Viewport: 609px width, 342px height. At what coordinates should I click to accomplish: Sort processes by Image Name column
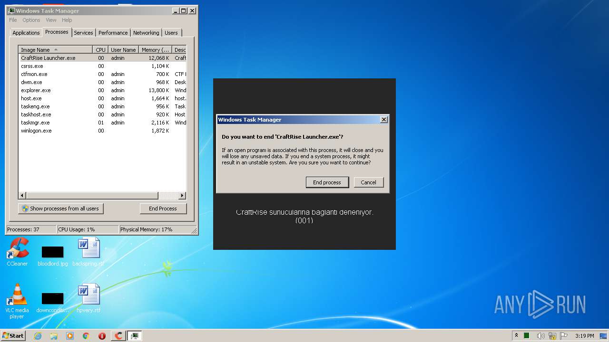[x=56, y=50]
